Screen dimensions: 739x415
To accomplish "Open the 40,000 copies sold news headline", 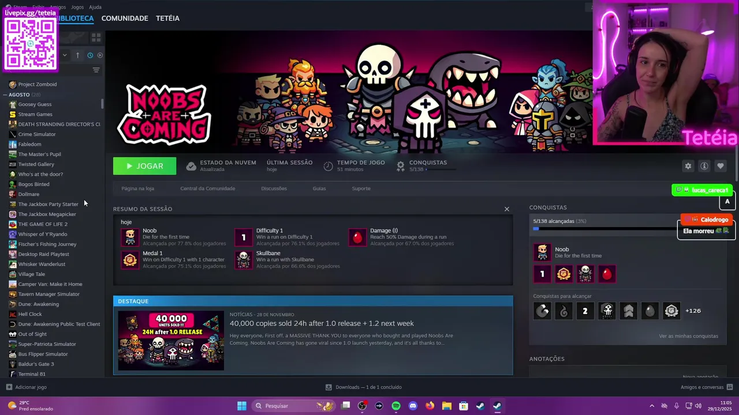I will [x=322, y=323].
